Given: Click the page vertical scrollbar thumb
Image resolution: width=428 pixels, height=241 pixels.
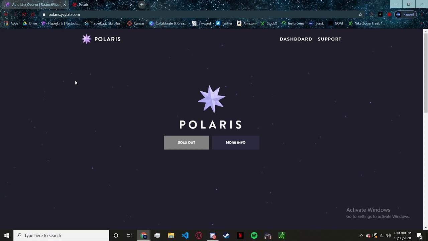Looking at the screenshot, I should [x=425, y=73].
